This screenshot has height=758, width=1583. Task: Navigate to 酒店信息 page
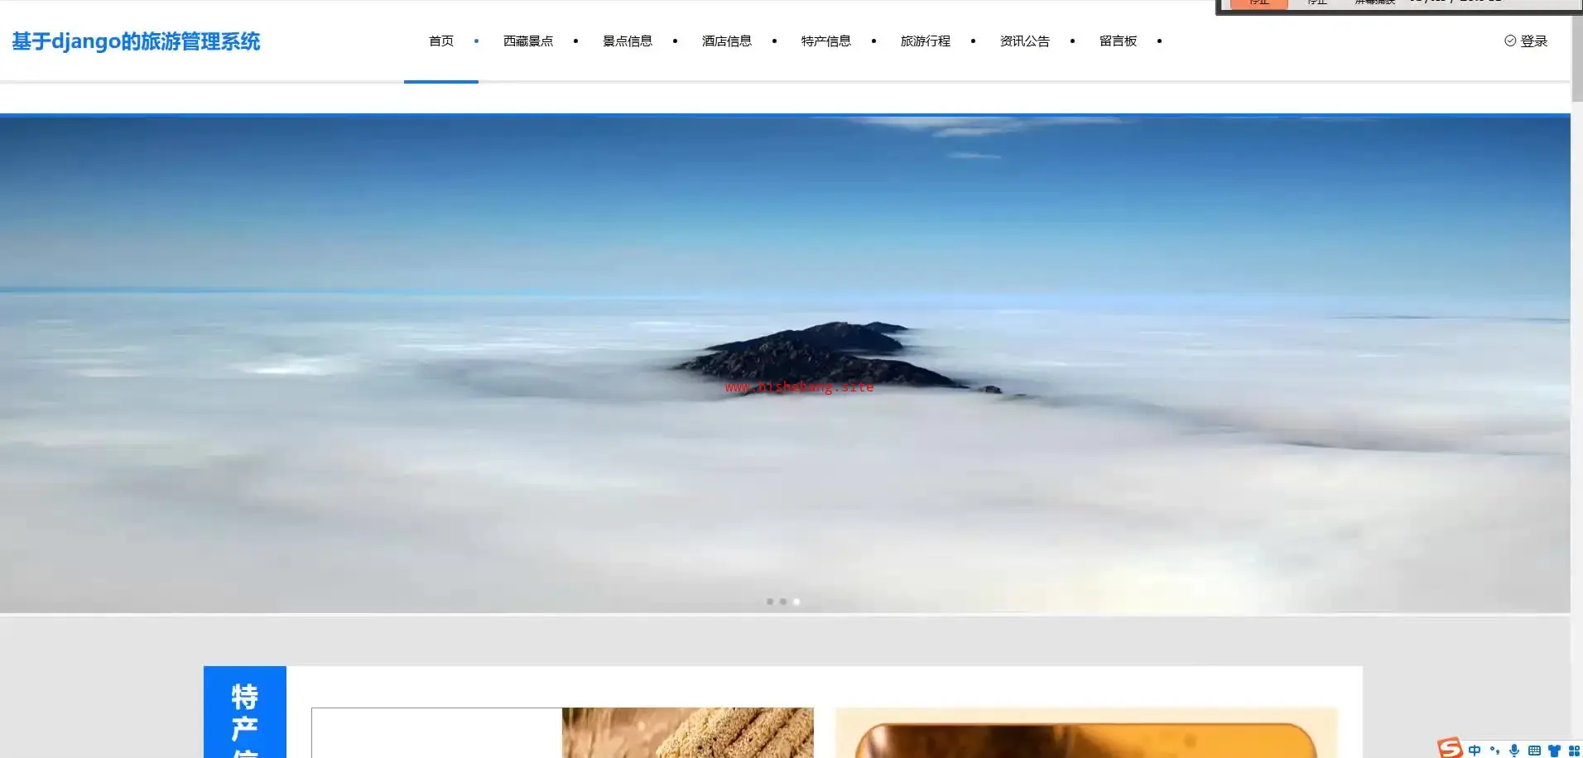[727, 41]
